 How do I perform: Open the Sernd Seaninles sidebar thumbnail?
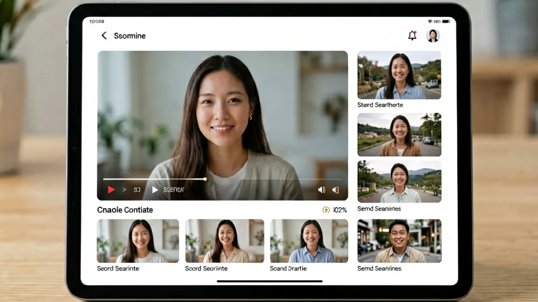coord(399,182)
